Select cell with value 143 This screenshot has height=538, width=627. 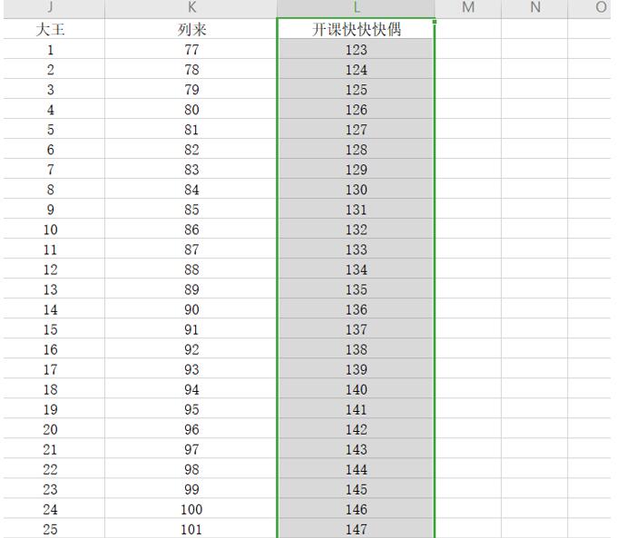pyautogui.click(x=356, y=449)
